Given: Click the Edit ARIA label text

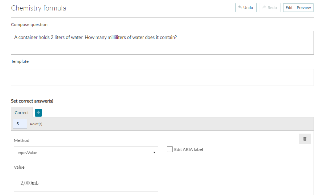Looking at the screenshot, I should pyautogui.click(x=189, y=149).
